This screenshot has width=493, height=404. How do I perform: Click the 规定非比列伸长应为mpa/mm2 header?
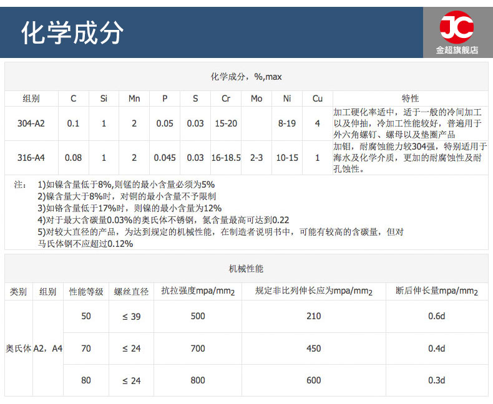click(314, 291)
